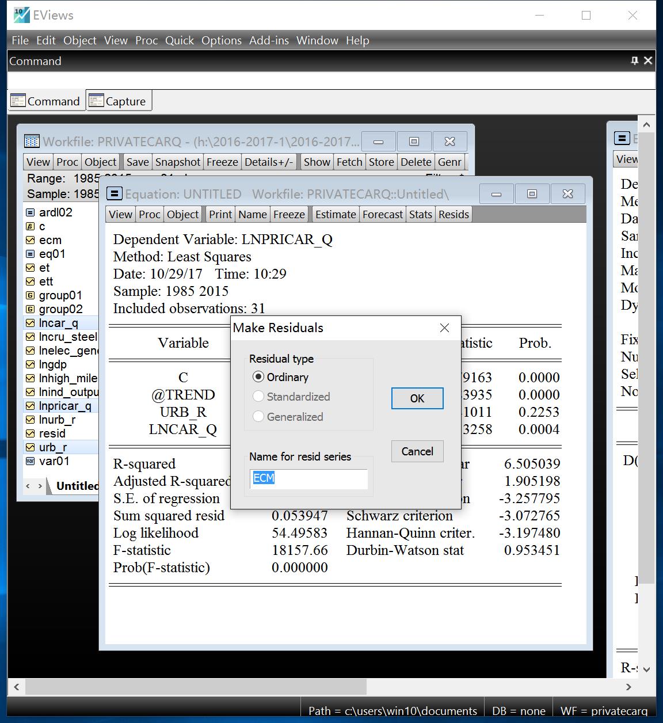Viewport: 663px width, 723px height.
Task: Open the Options menu
Action: click(222, 40)
